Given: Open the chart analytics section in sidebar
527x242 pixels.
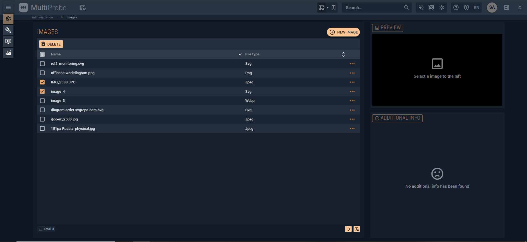Looking at the screenshot, I should [x=8, y=53].
